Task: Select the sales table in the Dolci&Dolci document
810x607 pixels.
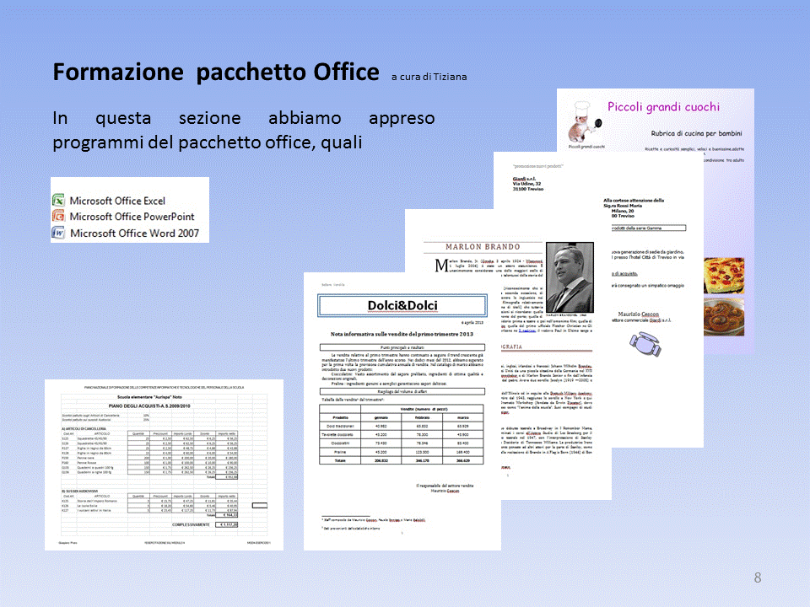Action: click(x=402, y=434)
